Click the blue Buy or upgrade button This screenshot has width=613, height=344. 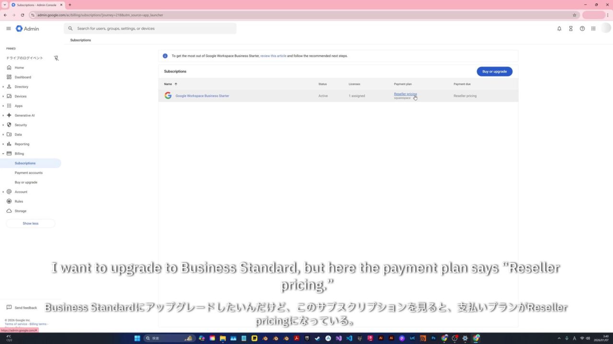(x=494, y=72)
